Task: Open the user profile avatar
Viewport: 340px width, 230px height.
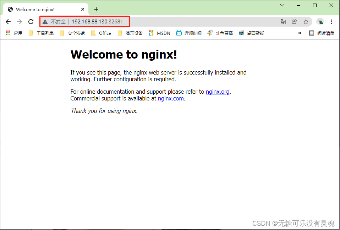Action: coord(320,22)
